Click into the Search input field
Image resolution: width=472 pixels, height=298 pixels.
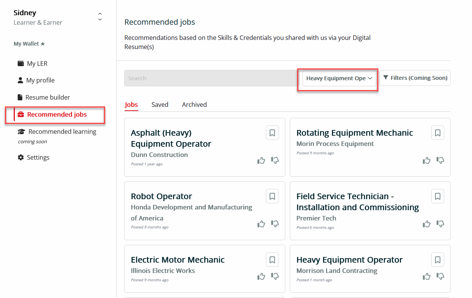click(x=211, y=78)
